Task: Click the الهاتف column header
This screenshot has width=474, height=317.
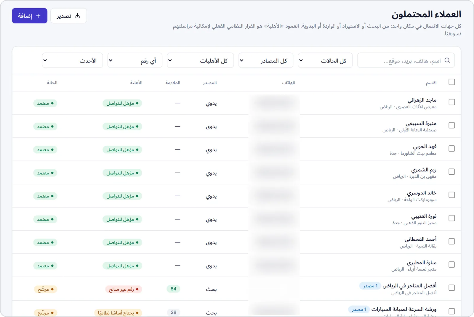Action: coord(288,83)
